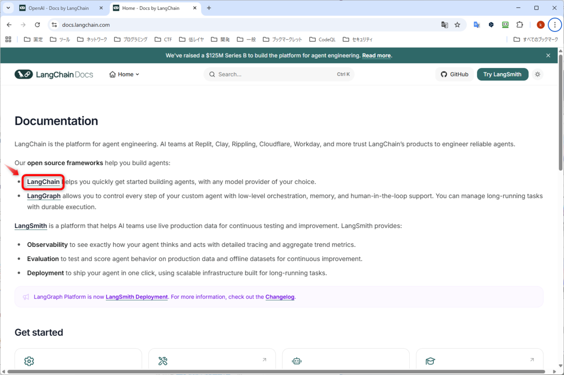Open the LangGraph framework link
Viewport: 564px width, 375px height.
click(x=44, y=196)
